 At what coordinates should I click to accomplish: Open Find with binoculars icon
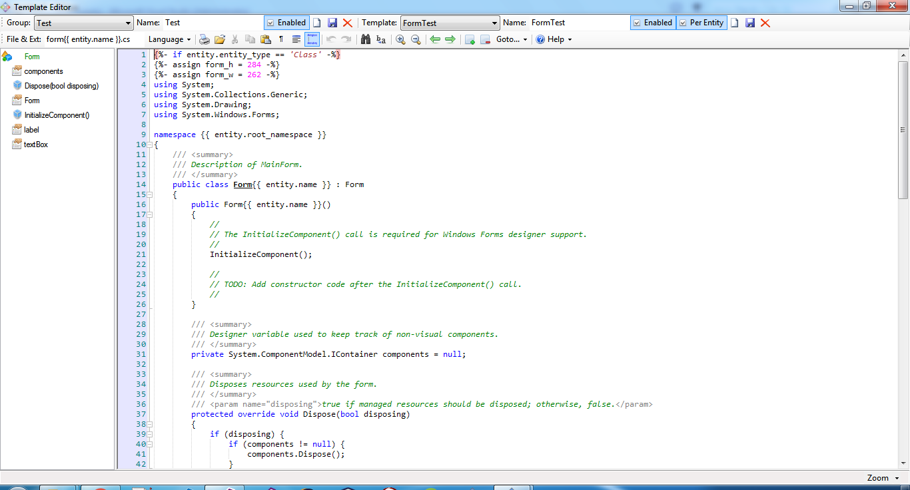coord(366,39)
